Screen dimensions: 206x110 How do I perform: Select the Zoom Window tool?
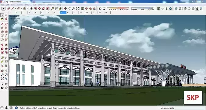(x=6, y=75)
